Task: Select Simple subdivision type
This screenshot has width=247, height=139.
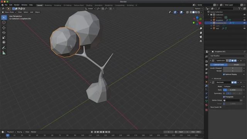Action: [x=236, y=65]
